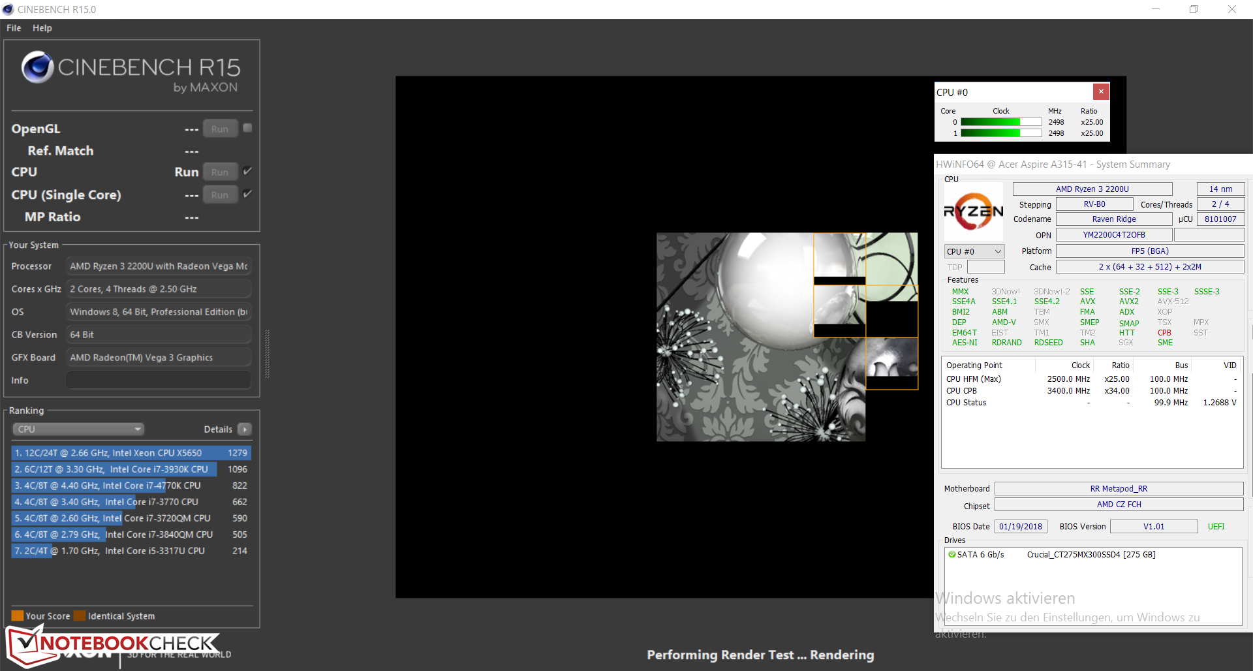Toggle the OpenGL test checkbox

[247, 128]
